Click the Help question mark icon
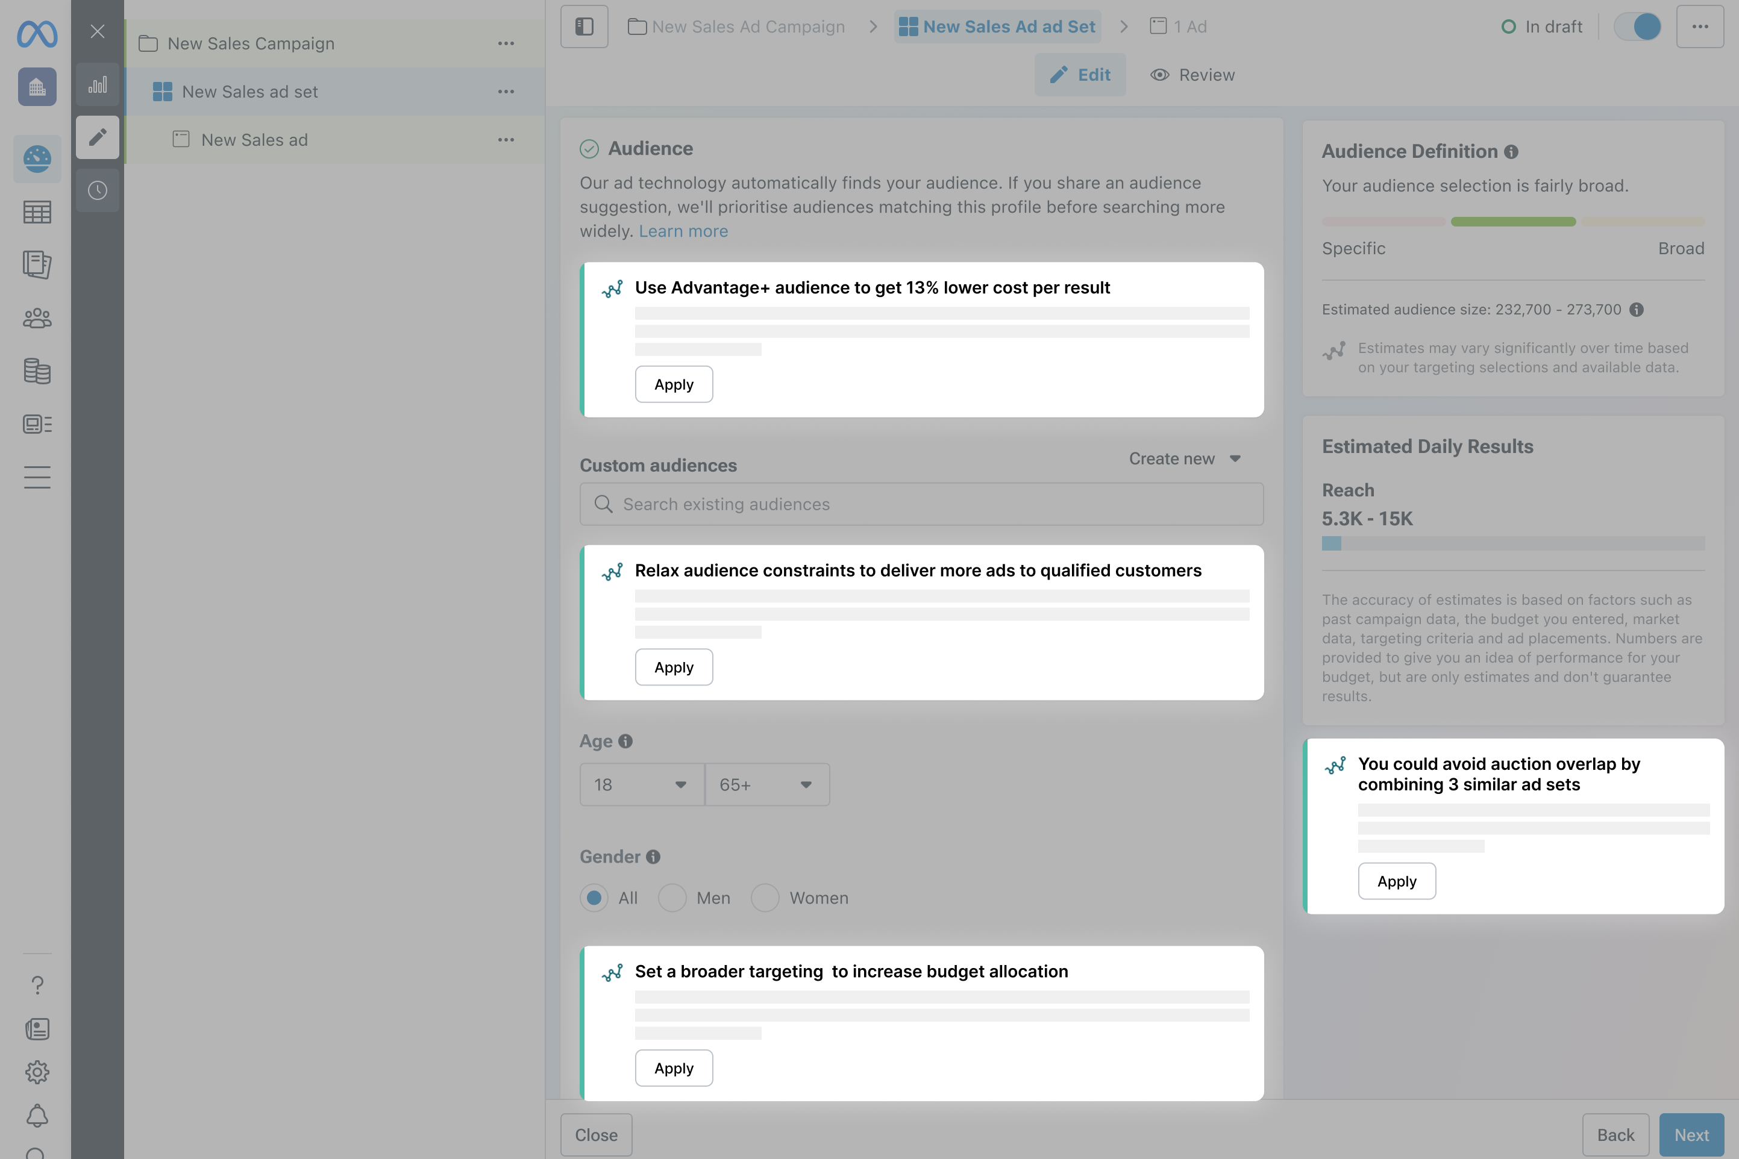1739x1159 pixels. [x=37, y=986]
